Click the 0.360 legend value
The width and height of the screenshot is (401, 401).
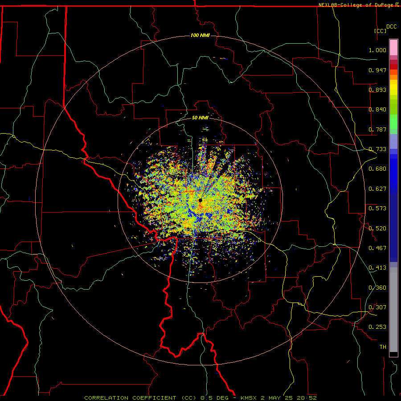coord(377,288)
